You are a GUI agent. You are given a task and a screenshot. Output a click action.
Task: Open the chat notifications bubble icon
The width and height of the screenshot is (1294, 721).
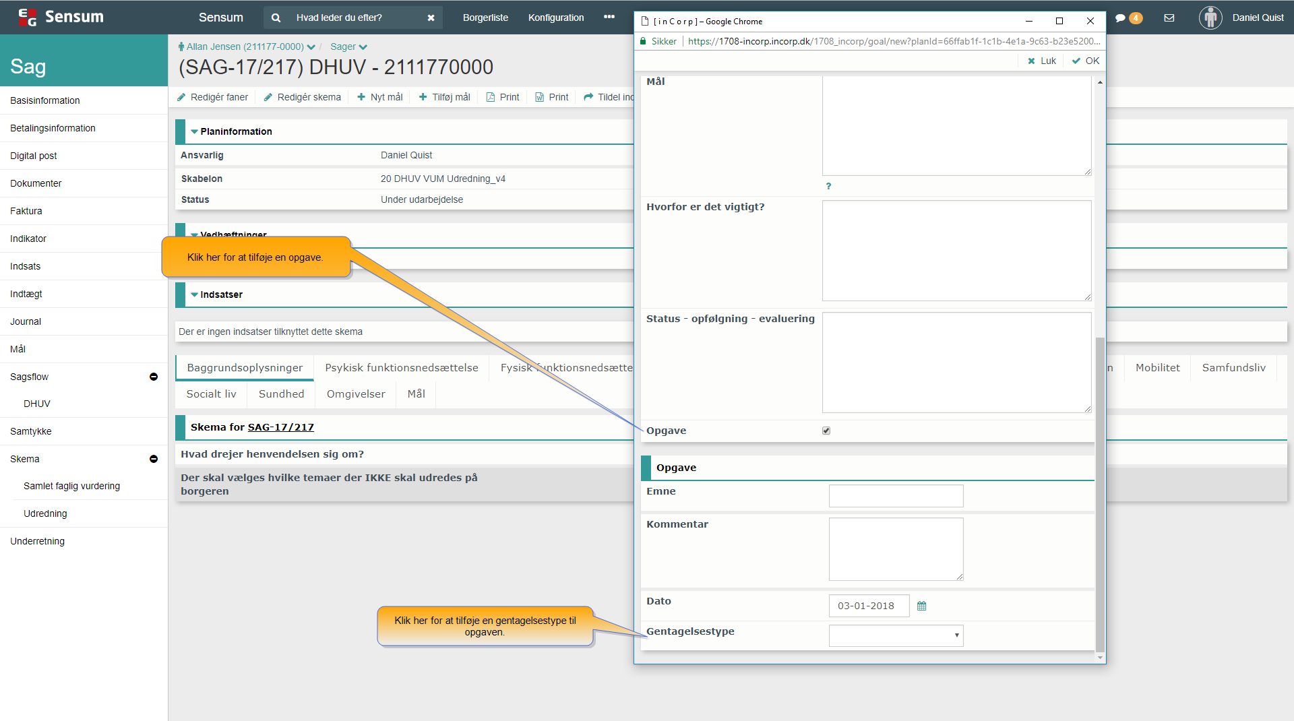pos(1120,18)
